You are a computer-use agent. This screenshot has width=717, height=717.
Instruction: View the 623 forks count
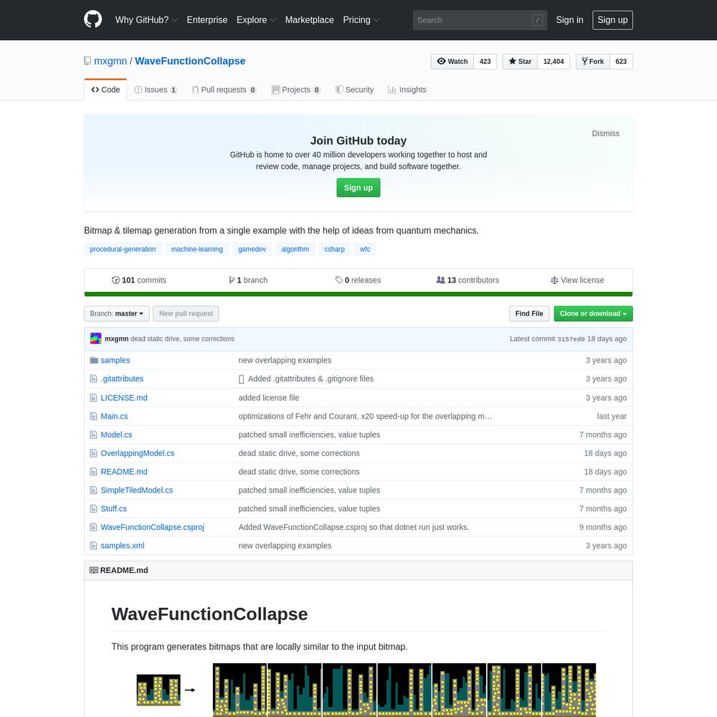[621, 61]
